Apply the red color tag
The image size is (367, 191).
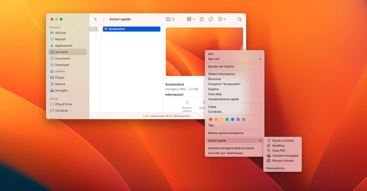(x=211, y=119)
